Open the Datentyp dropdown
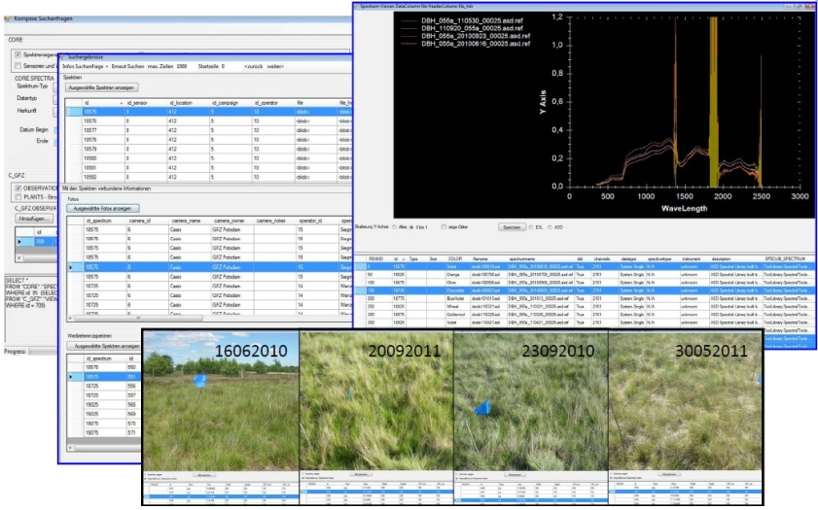Image resolution: width=818 pixels, height=510 pixels. [53, 98]
